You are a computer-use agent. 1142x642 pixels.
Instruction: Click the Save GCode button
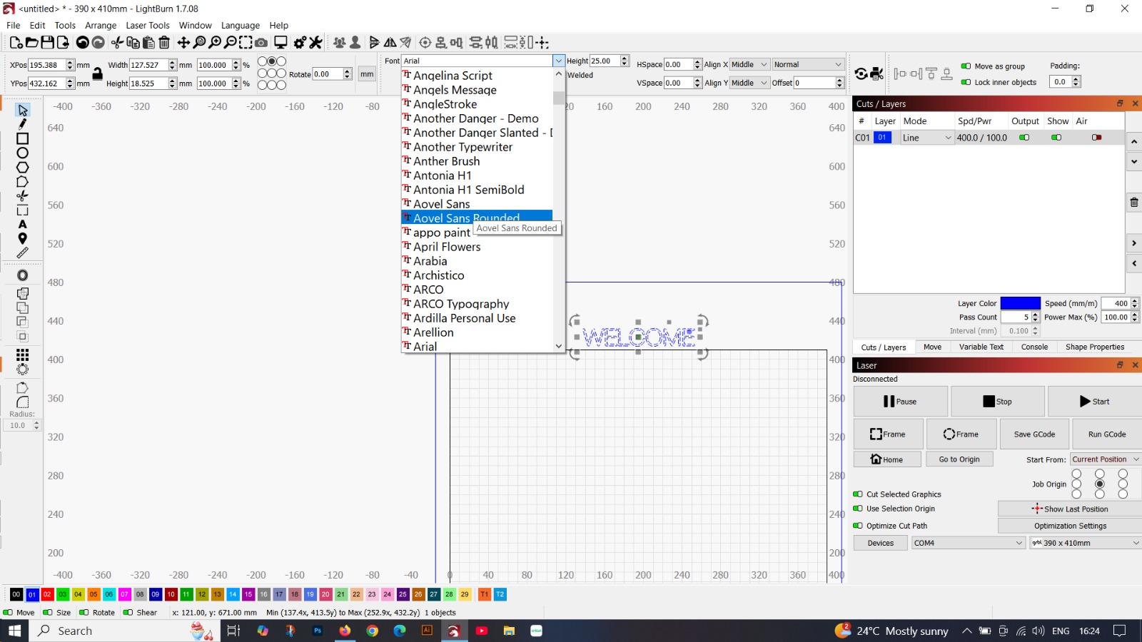click(1034, 434)
